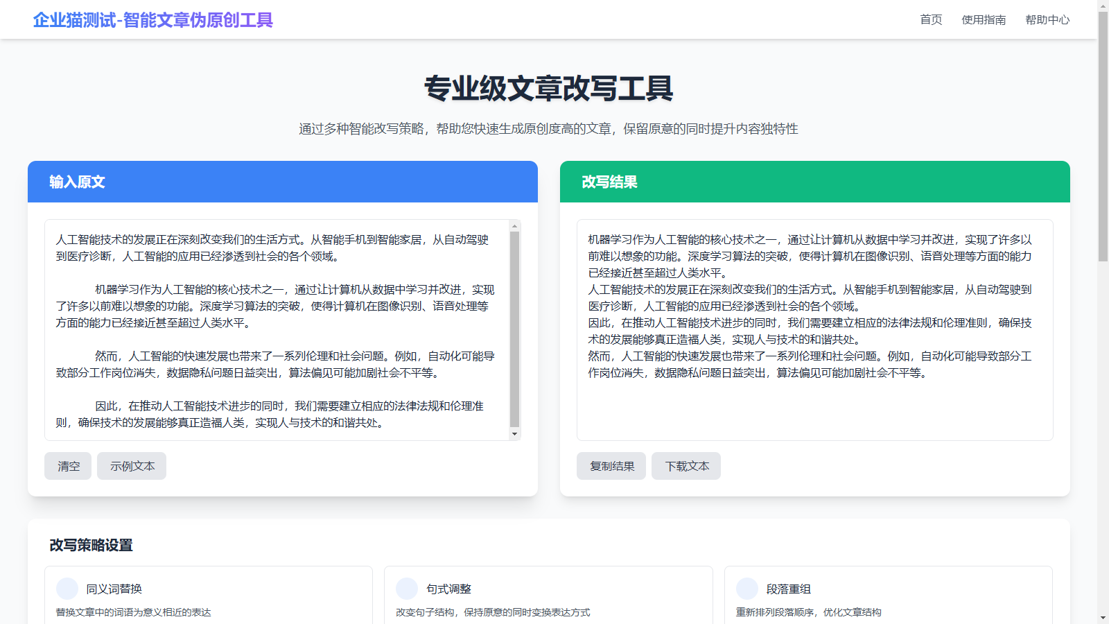Click the 企业猫测试 site logo title
The height and width of the screenshot is (624, 1109).
pyautogui.click(x=152, y=20)
